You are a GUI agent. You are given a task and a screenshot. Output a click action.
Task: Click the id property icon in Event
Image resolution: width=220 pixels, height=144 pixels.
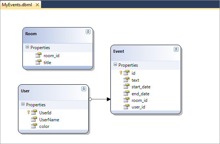pyautogui.click(x=126, y=73)
